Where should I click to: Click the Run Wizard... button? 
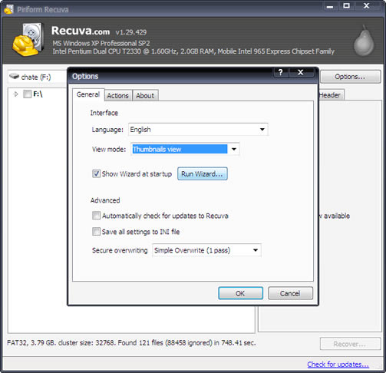(203, 174)
